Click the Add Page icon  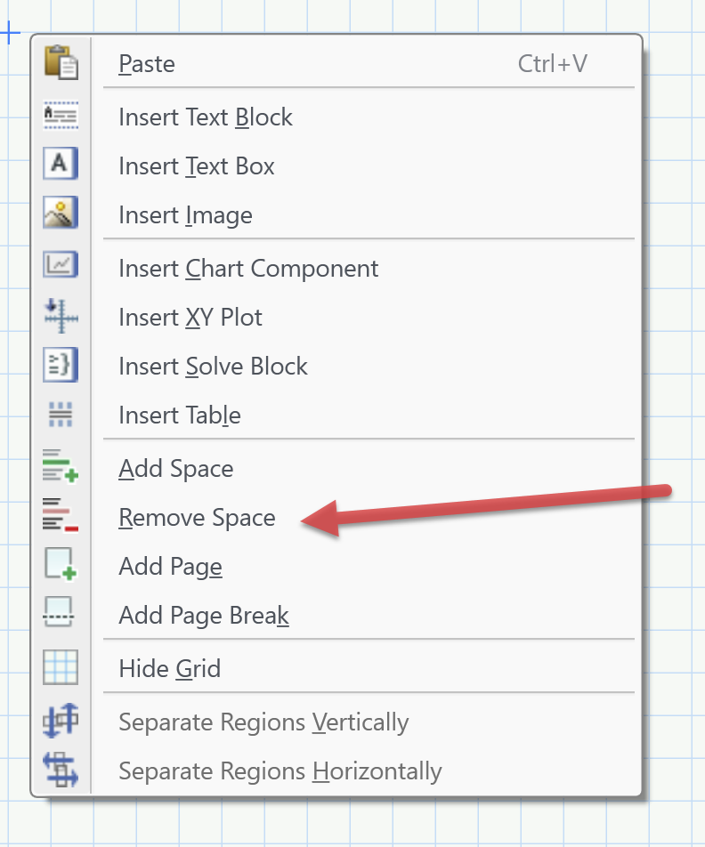click(x=61, y=565)
